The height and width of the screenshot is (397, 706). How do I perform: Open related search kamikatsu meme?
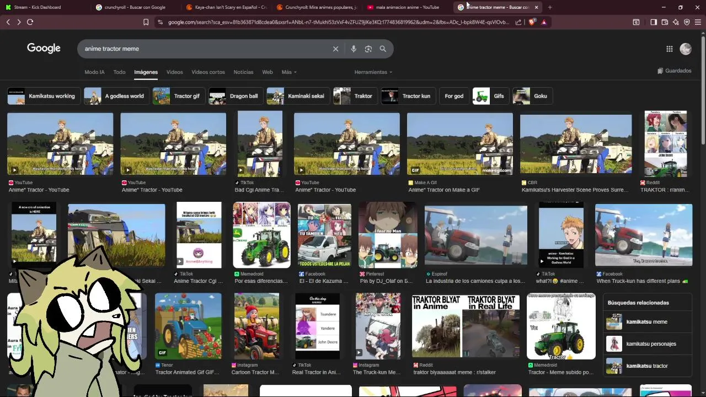(647, 321)
